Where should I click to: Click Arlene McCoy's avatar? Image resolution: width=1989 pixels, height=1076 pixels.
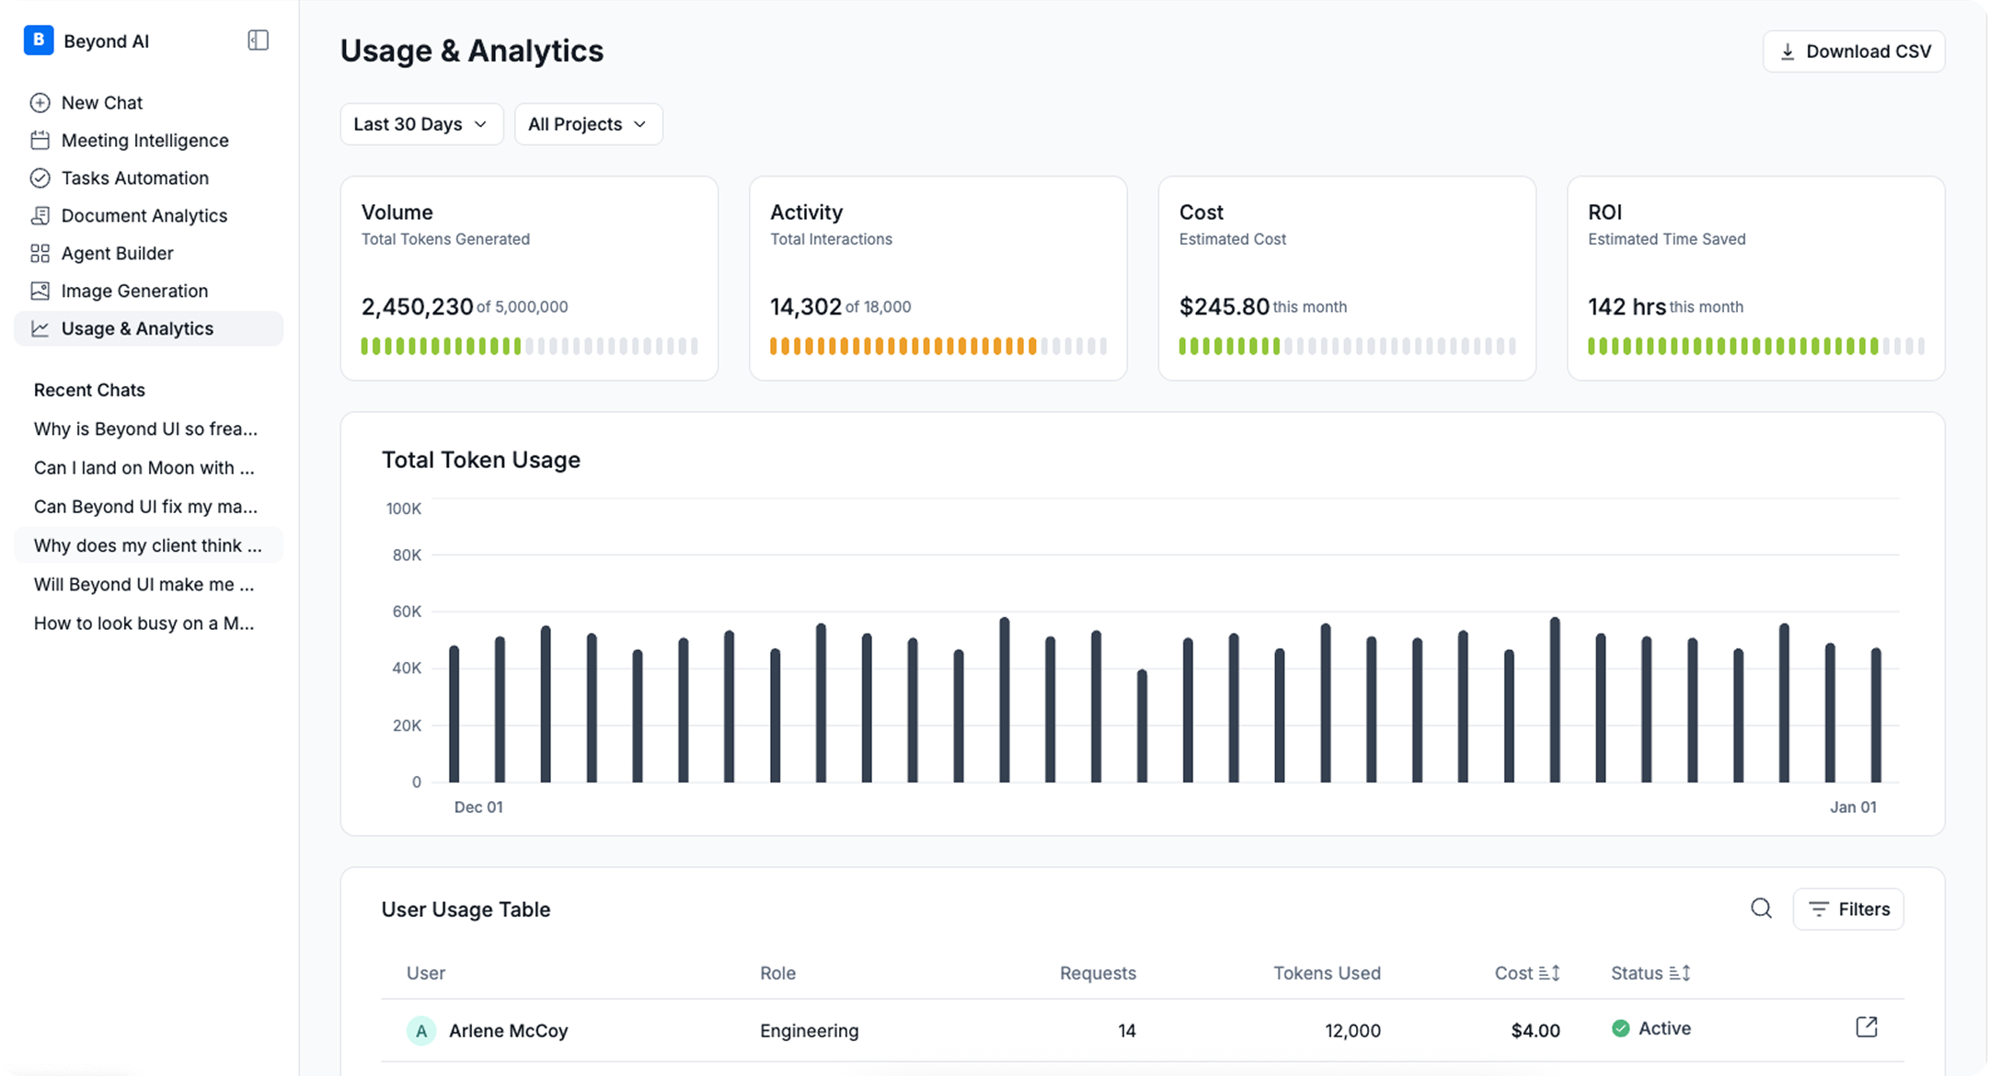[421, 1031]
